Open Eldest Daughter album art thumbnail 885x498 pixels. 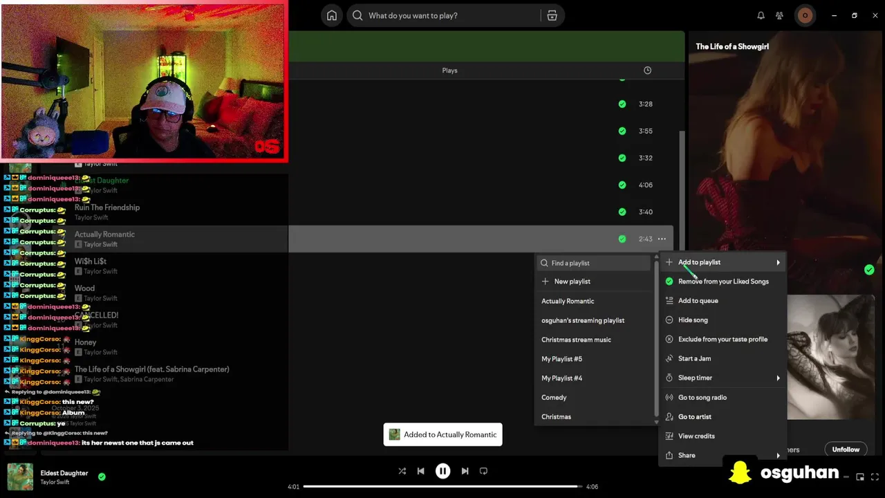[x=20, y=477]
